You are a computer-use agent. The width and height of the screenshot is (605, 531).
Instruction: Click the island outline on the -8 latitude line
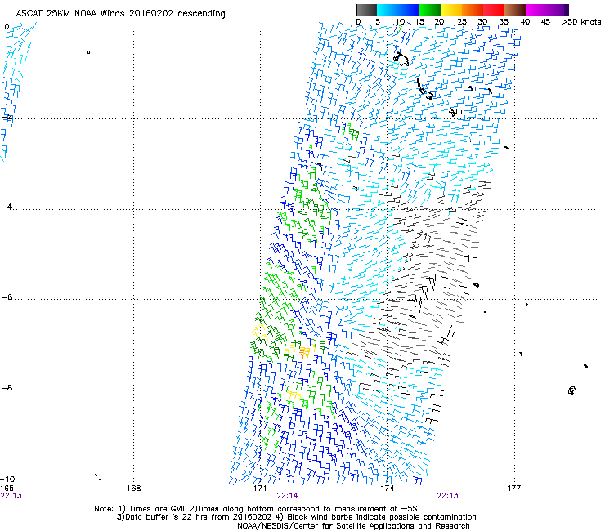pos(571,390)
